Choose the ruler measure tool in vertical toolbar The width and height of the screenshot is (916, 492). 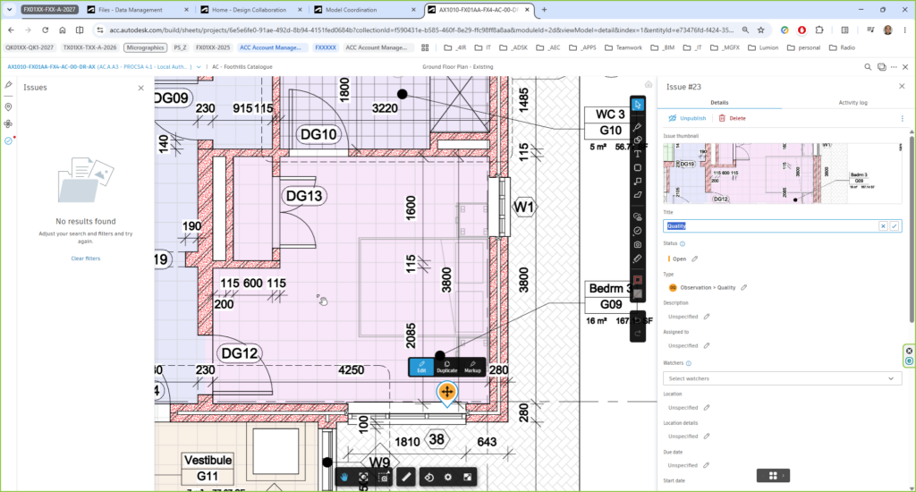coord(637,259)
